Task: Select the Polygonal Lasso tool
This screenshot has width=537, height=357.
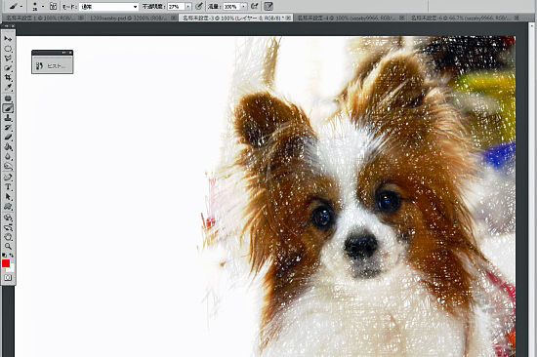Action: (x=8, y=59)
